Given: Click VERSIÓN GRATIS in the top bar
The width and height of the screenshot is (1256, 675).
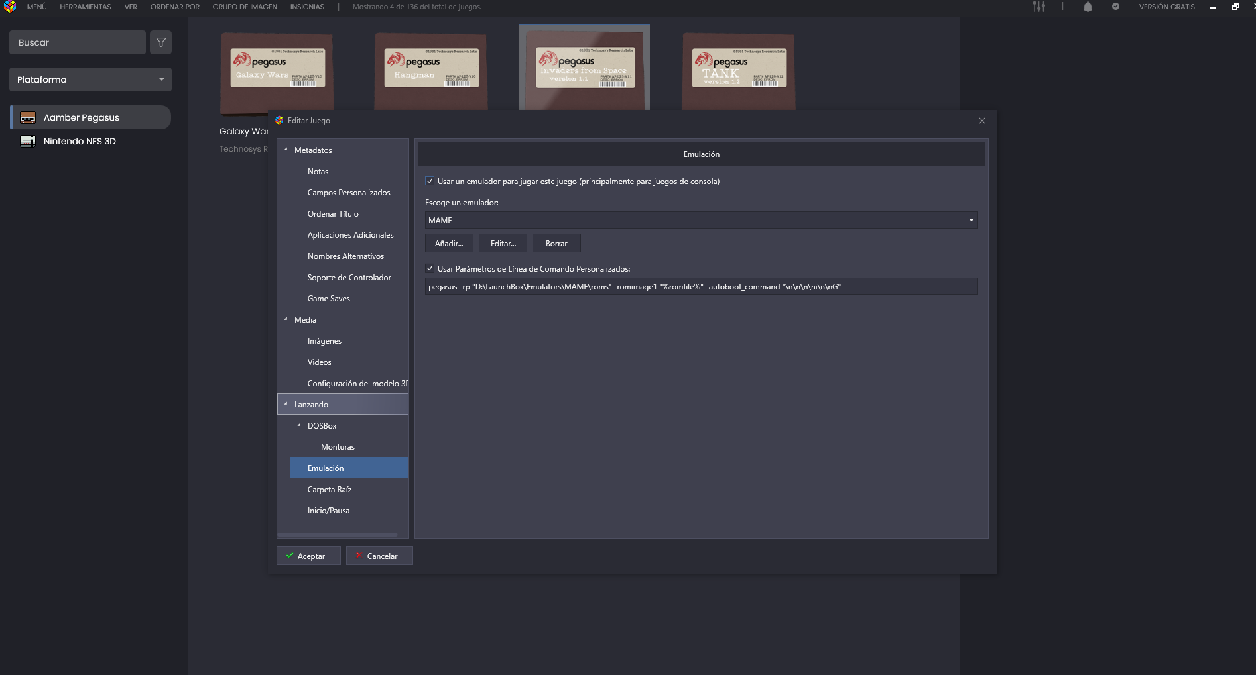Looking at the screenshot, I should point(1166,7).
